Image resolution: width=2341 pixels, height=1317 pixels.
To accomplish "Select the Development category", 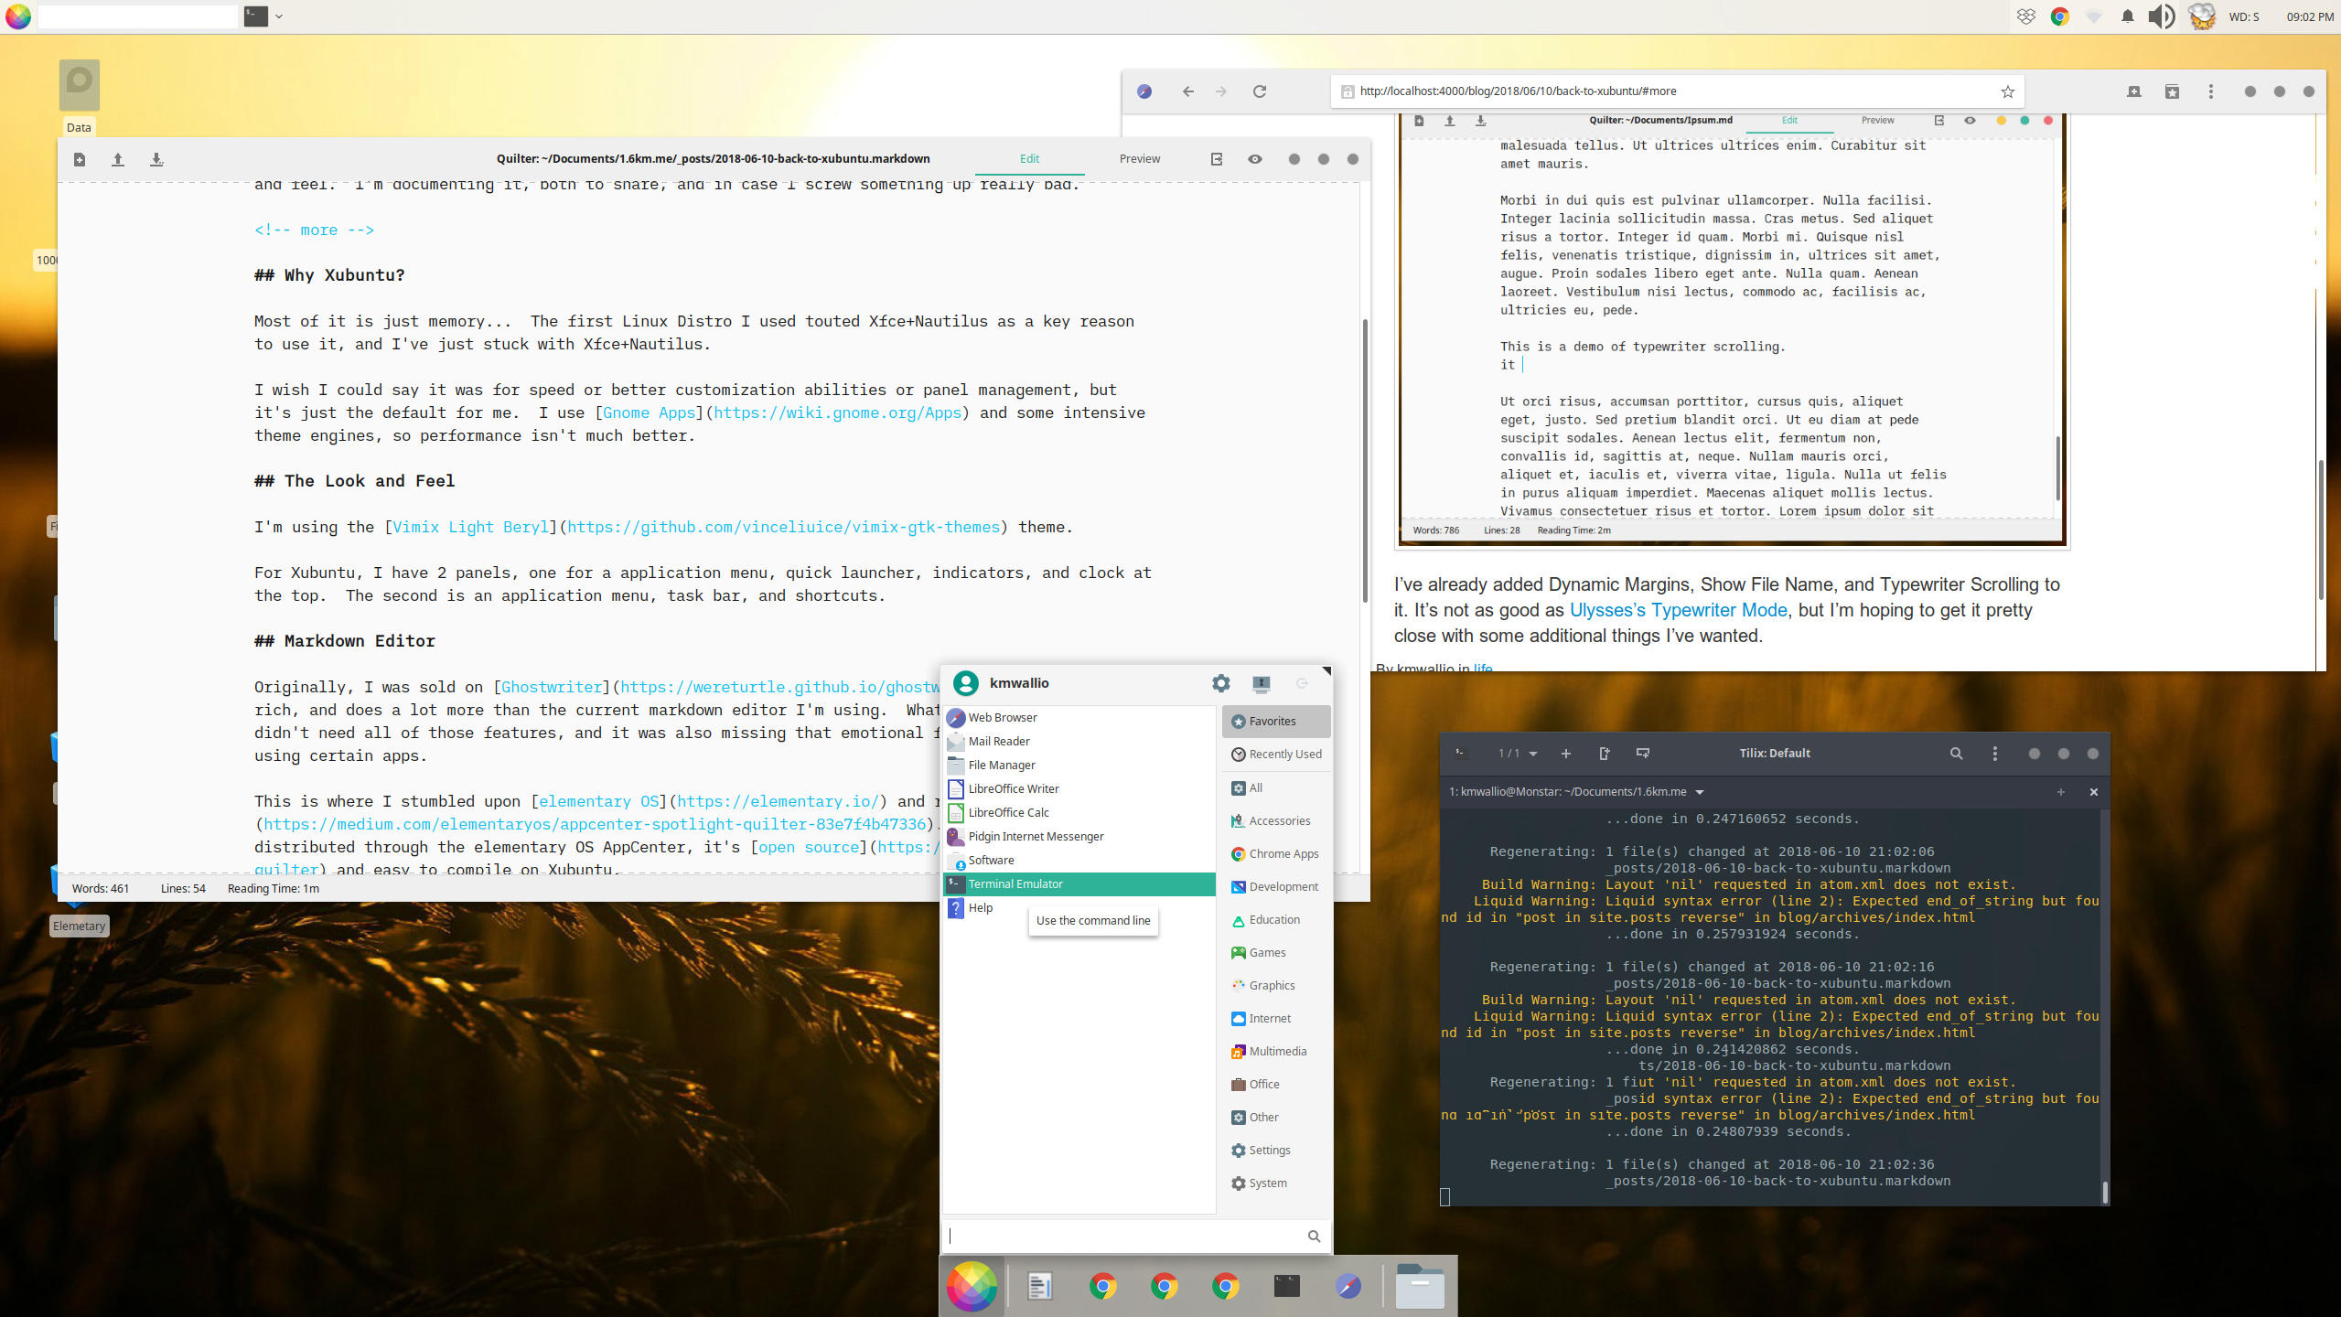I will point(1276,887).
